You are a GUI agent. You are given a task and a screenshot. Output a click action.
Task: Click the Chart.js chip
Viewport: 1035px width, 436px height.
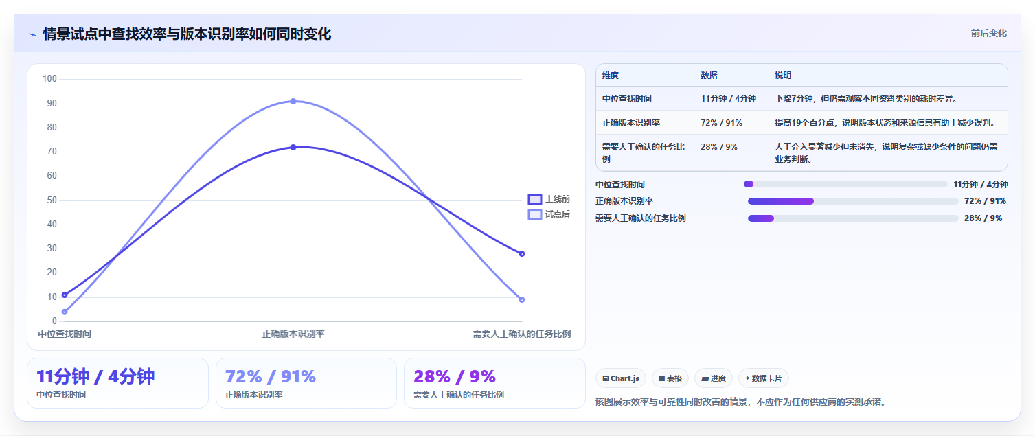[620, 378]
